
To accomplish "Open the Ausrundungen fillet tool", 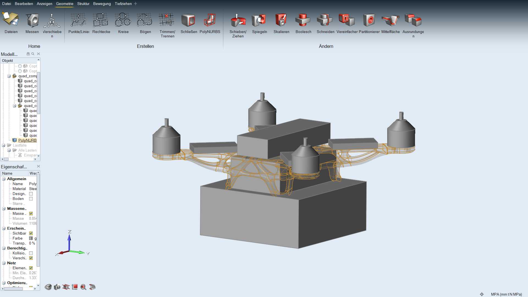I will point(413,20).
